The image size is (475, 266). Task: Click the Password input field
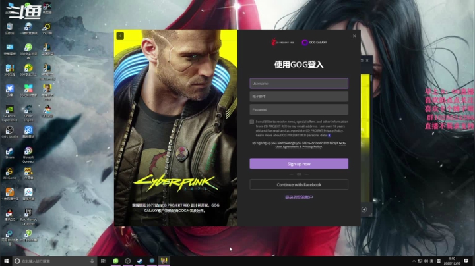pyautogui.click(x=299, y=109)
